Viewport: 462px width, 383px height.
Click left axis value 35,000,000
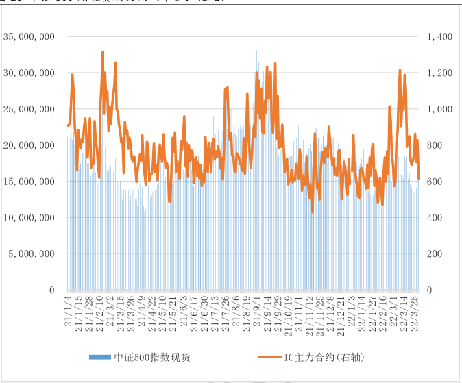pyautogui.click(x=29, y=37)
